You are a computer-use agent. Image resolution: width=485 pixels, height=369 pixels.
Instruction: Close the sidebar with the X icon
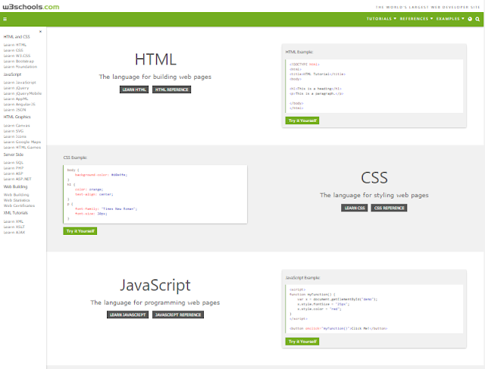40,30
